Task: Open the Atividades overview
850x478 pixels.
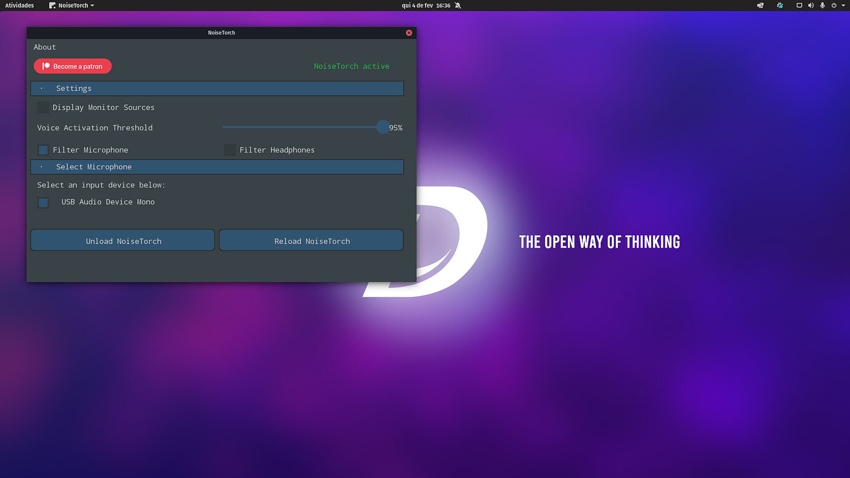Action: 20,6
